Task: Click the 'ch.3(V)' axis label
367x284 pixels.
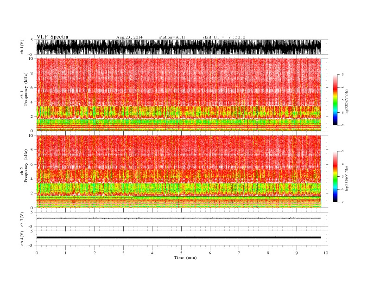Action: pyautogui.click(x=22, y=219)
